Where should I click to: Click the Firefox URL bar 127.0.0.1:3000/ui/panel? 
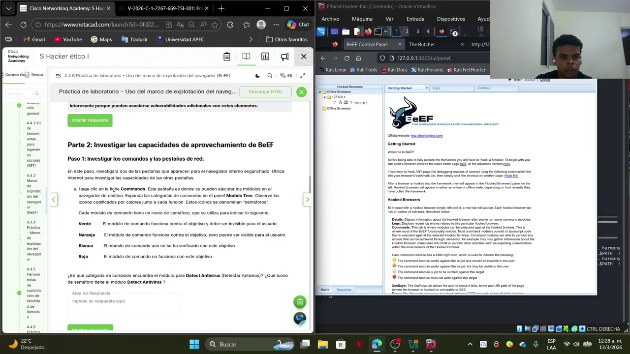click(x=433, y=58)
